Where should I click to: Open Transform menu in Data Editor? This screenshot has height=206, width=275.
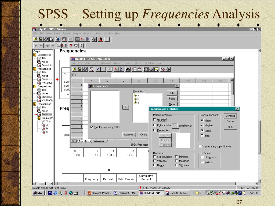[106, 63]
